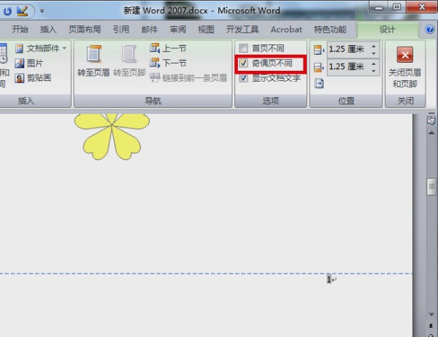This screenshot has height=337, width=438.
Task: Click the vertical scrollbar thumb
Action: click(431, 185)
